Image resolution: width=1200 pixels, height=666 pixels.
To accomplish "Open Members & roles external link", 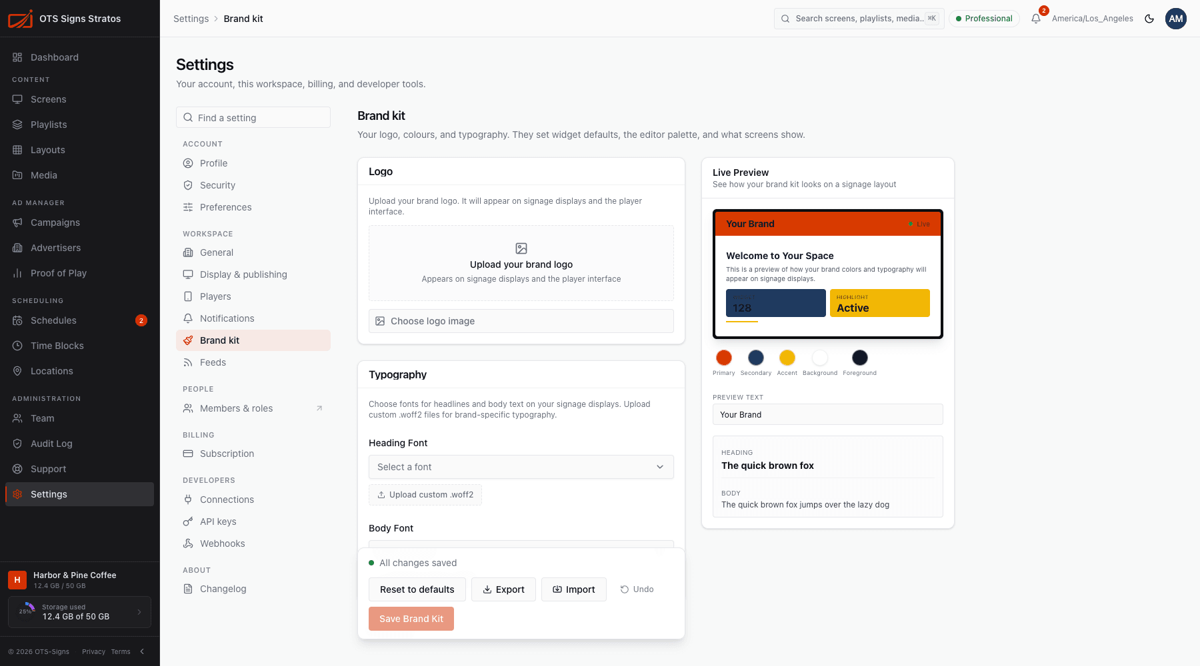I will (253, 408).
